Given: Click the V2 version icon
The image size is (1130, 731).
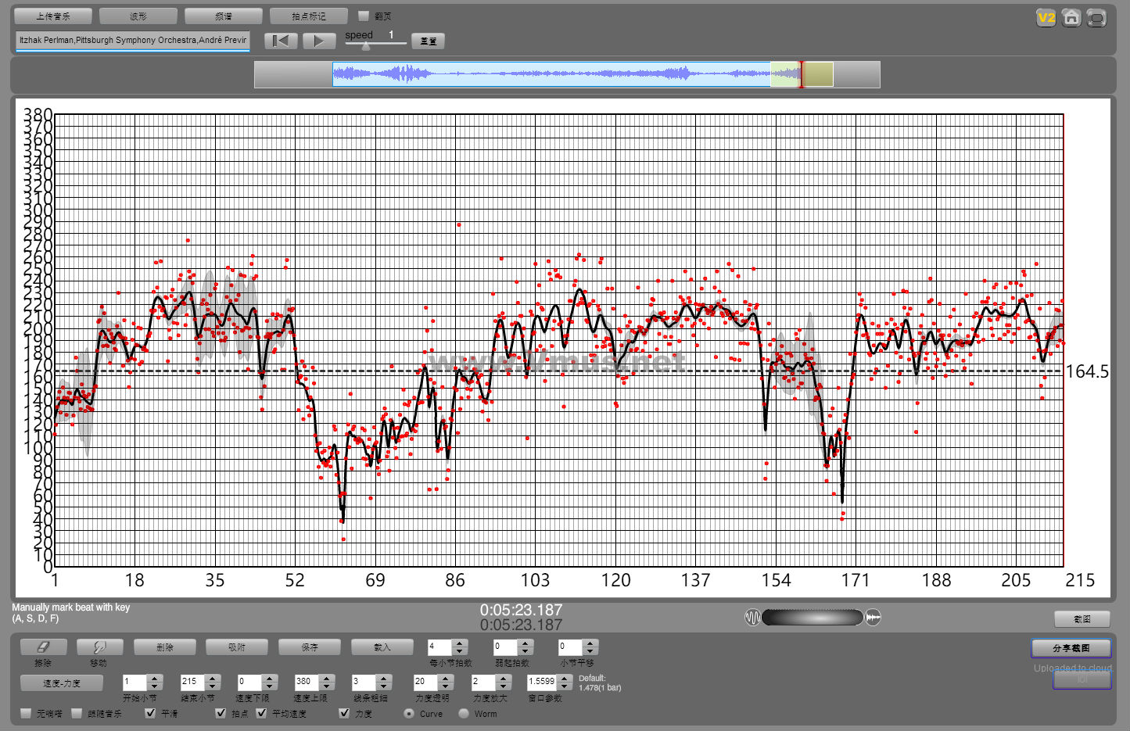Looking at the screenshot, I should [x=1046, y=17].
